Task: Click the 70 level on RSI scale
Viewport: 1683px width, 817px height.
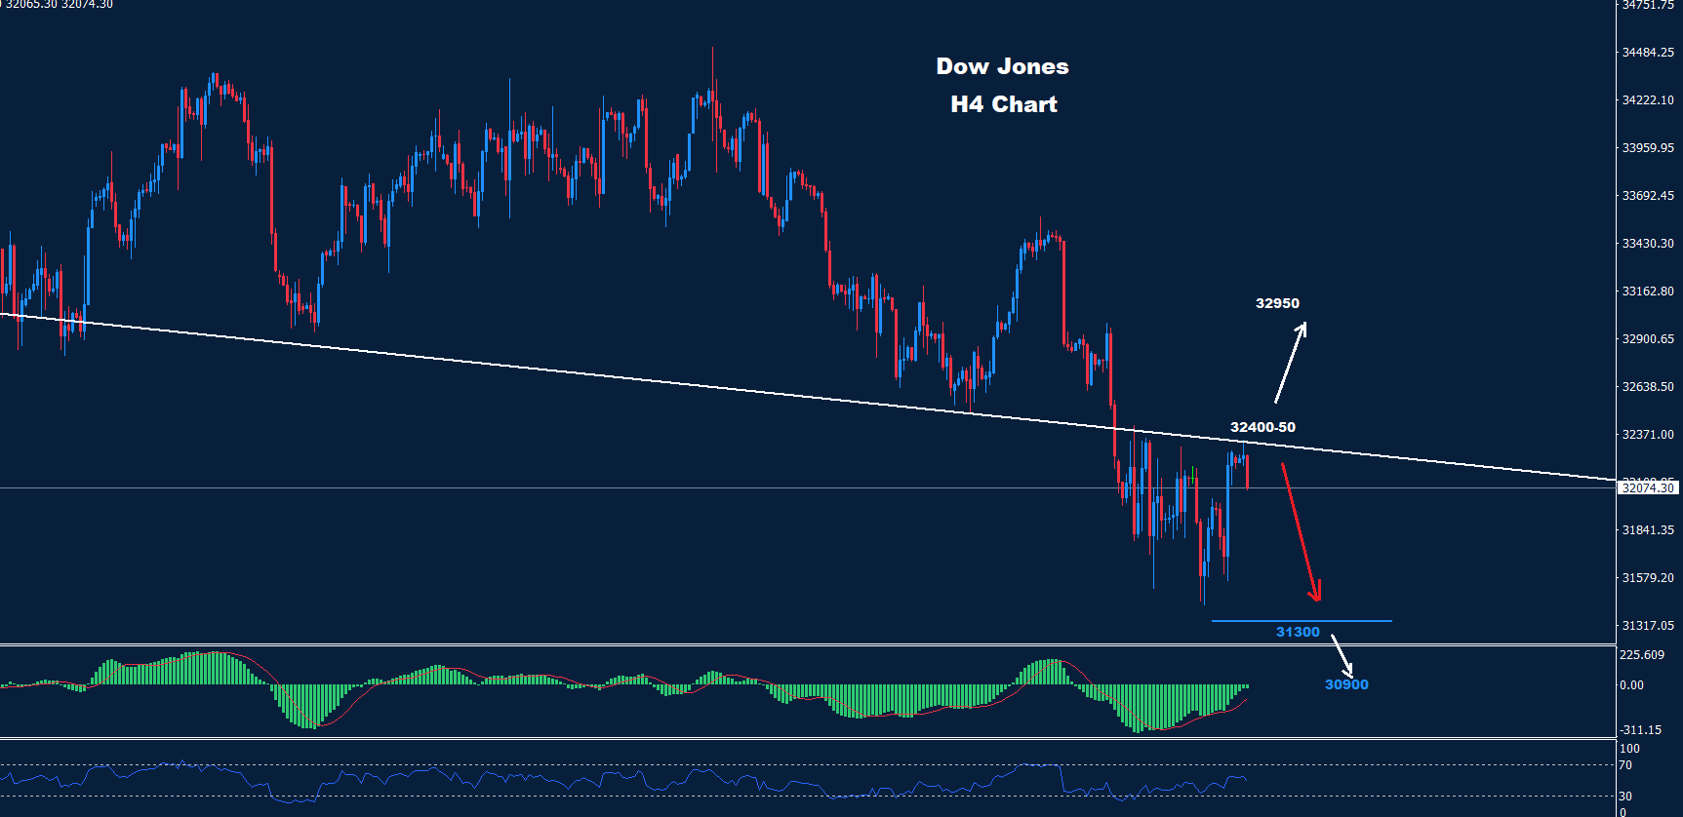Action: click(1625, 765)
